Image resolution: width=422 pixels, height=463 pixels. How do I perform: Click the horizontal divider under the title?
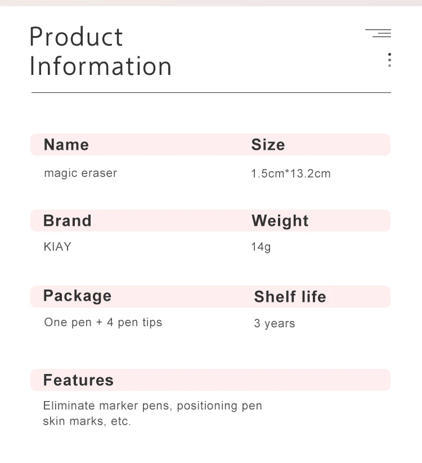pyautogui.click(x=211, y=92)
